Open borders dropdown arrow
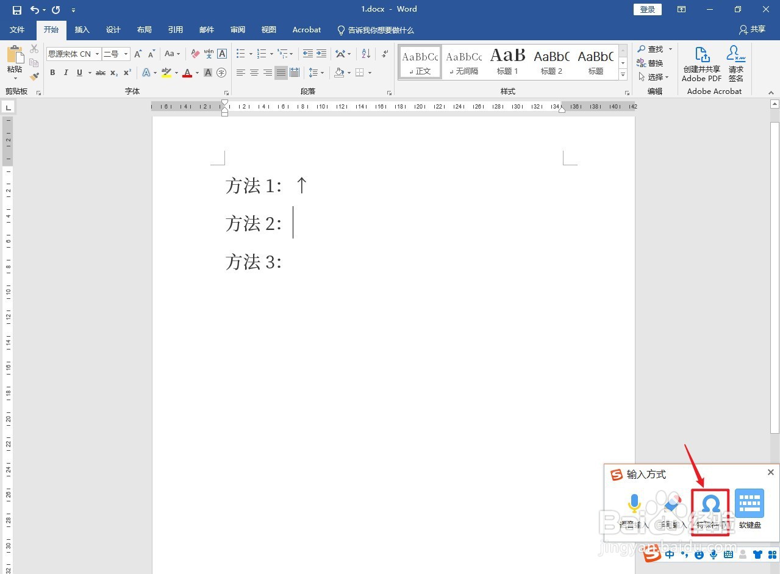This screenshot has height=574, width=780. click(370, 73)
